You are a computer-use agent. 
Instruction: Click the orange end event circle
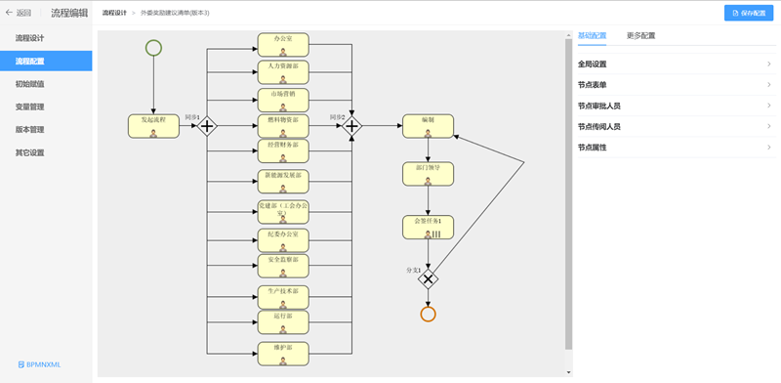[x=428, y=315]
